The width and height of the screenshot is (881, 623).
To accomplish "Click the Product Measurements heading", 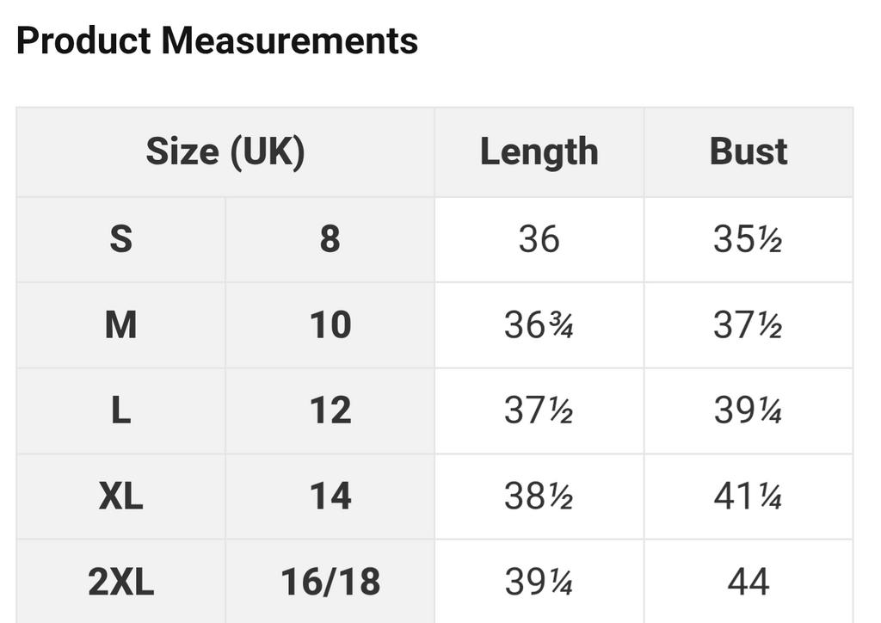I will (217, 41).
